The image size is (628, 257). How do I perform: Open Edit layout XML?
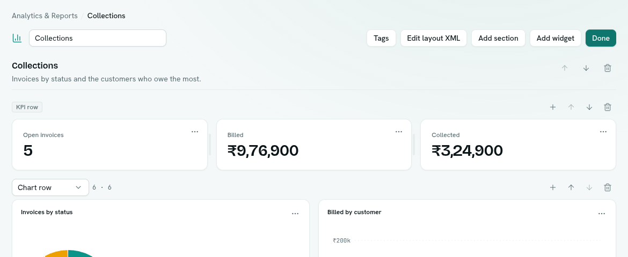pos(433,38)
